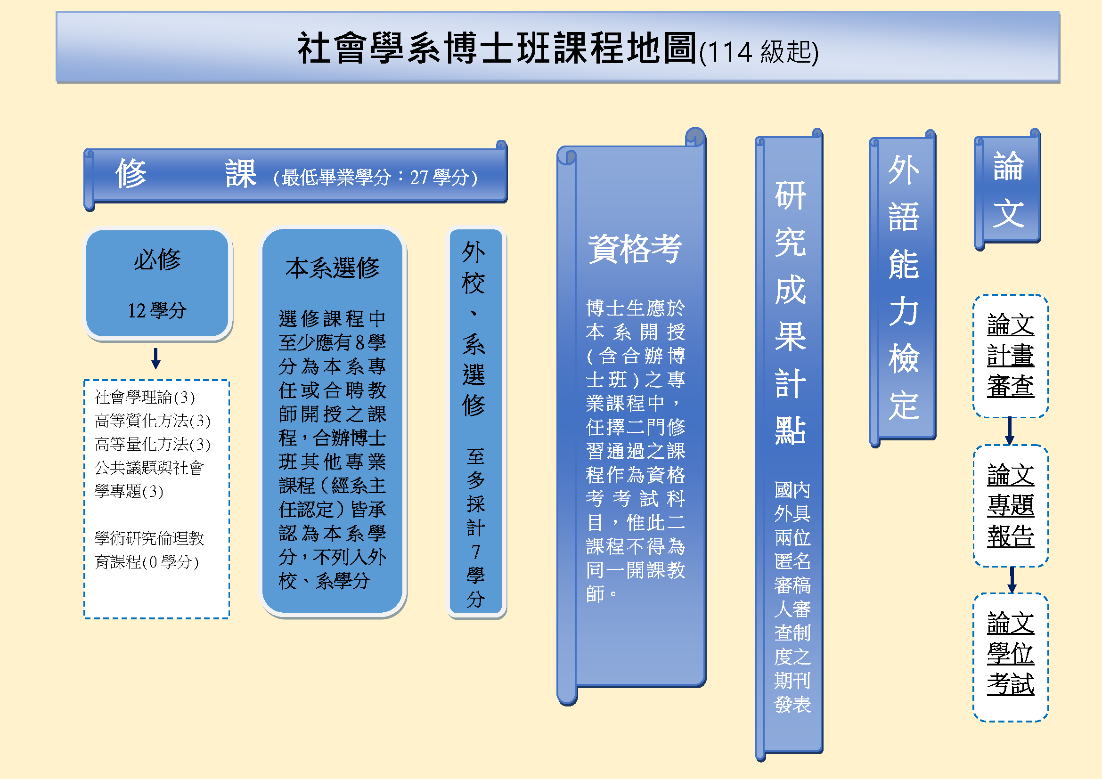Click the 必修 12學分 box

[157, 284]
